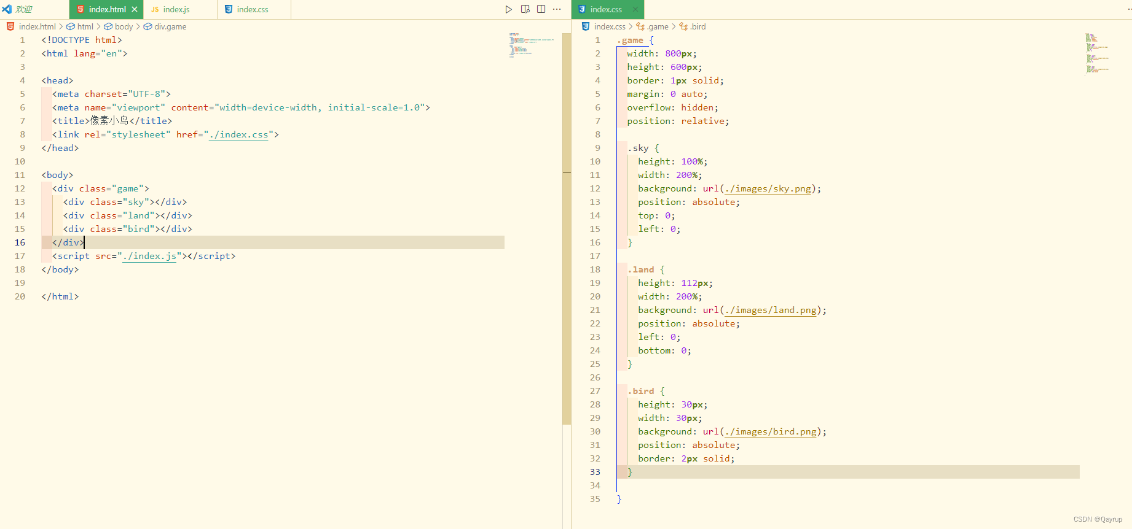The width and height of the screenshot is (1132, 529).
Task: Place the cursor on the .game selector
Action: point(630,40)
